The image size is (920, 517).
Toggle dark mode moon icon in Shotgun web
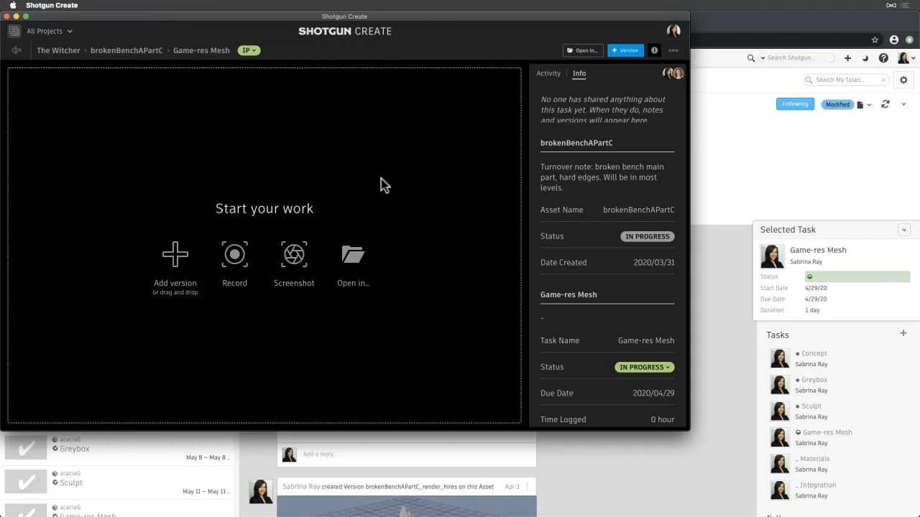[x=865, y=58]
